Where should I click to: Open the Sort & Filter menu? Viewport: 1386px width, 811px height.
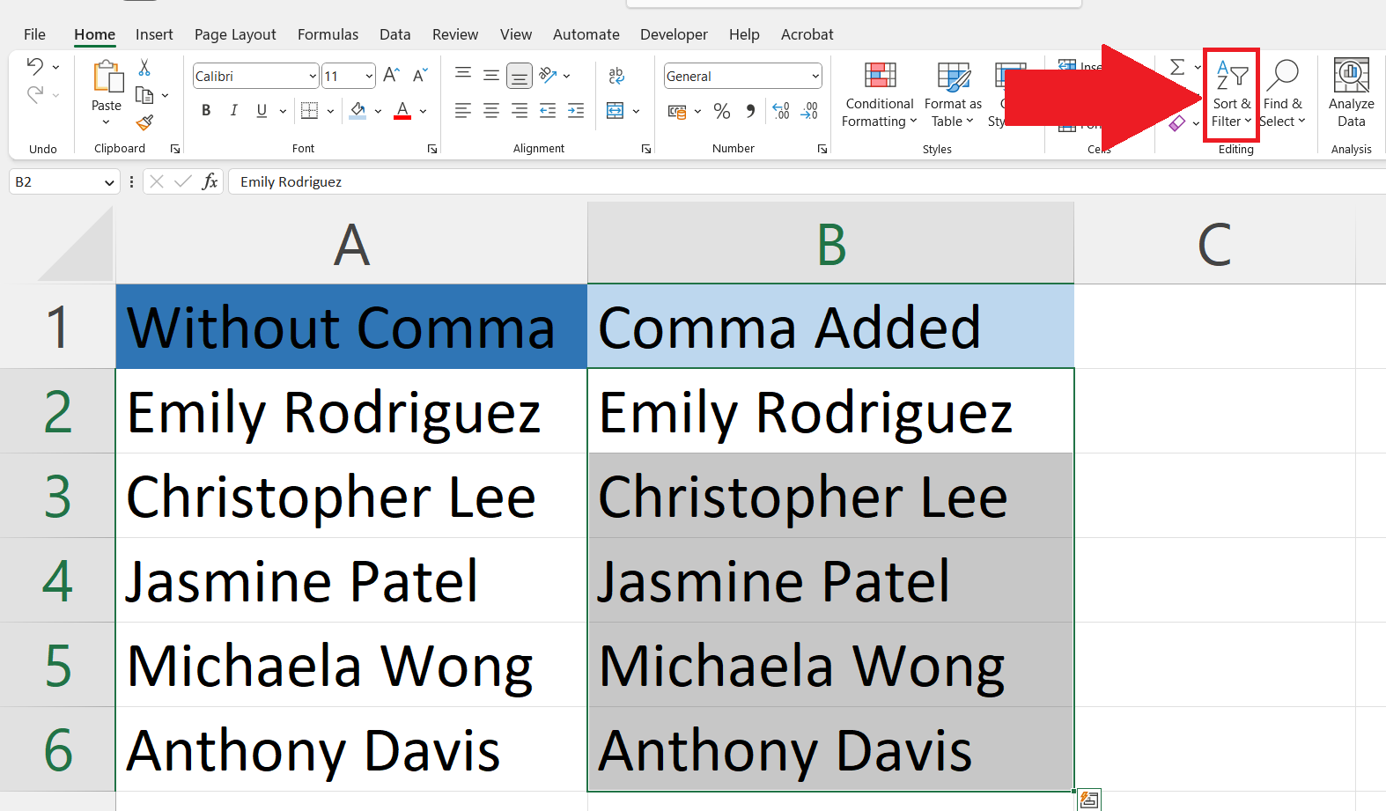coord(1231,94)
